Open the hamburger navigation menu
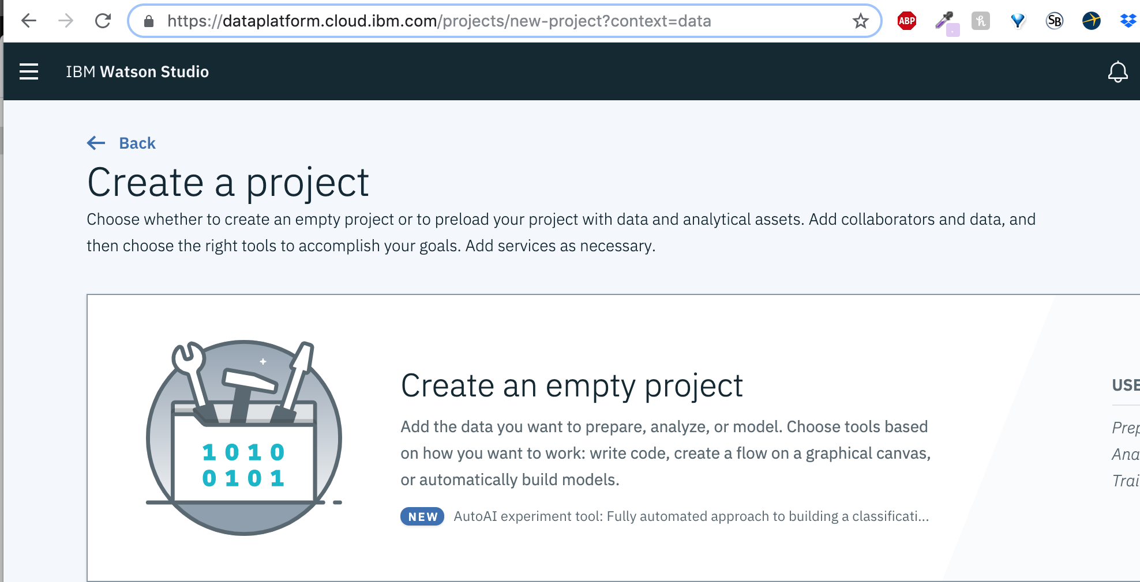 tap(29, 71)
